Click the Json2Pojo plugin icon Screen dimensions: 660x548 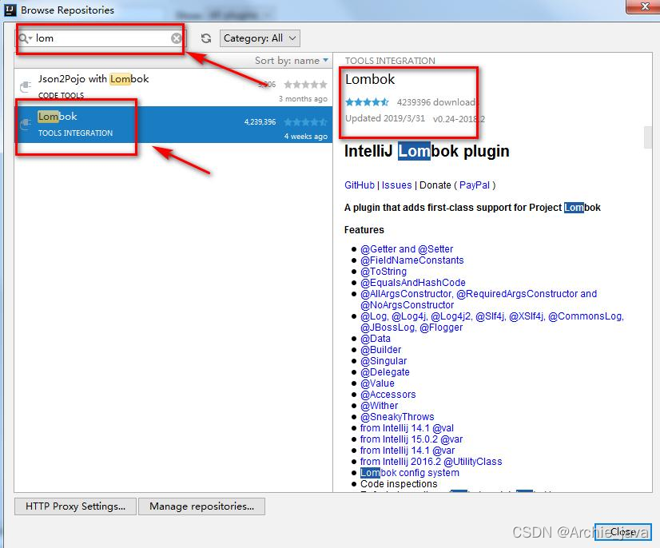(26, 86)
